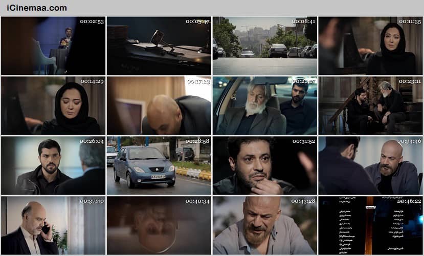Select the street scene thumbnail at 00:08:41

pyautogui.click(x=265, y=46)
